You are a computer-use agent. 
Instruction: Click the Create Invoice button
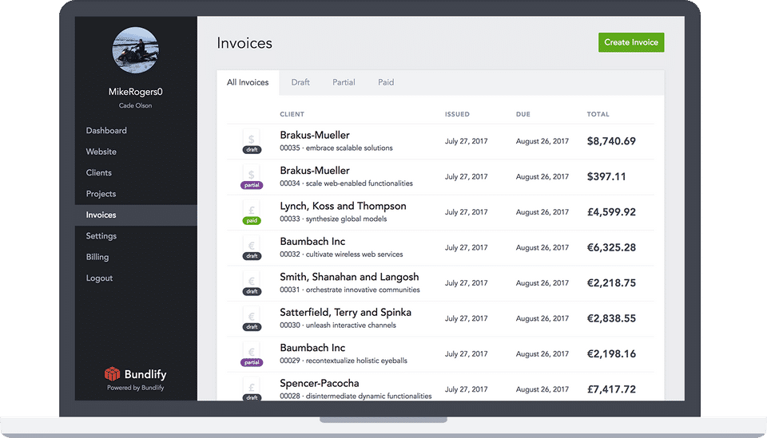[631, 42]
